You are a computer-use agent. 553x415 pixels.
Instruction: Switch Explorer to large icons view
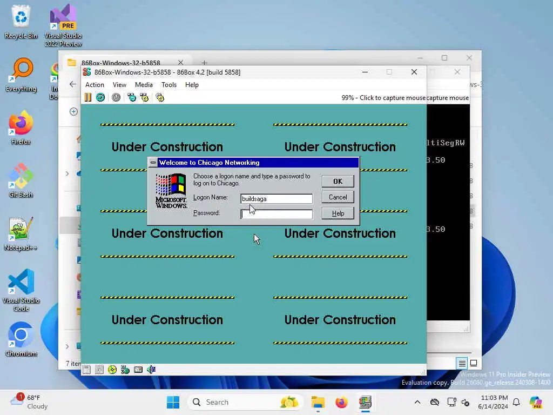474,363
